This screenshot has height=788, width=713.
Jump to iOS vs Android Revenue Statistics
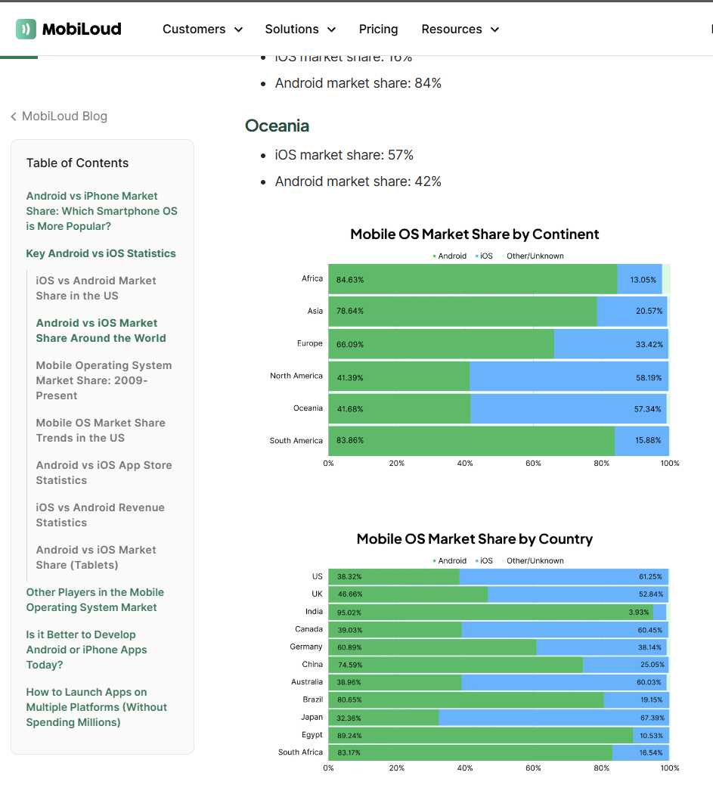tap(100, 514)
